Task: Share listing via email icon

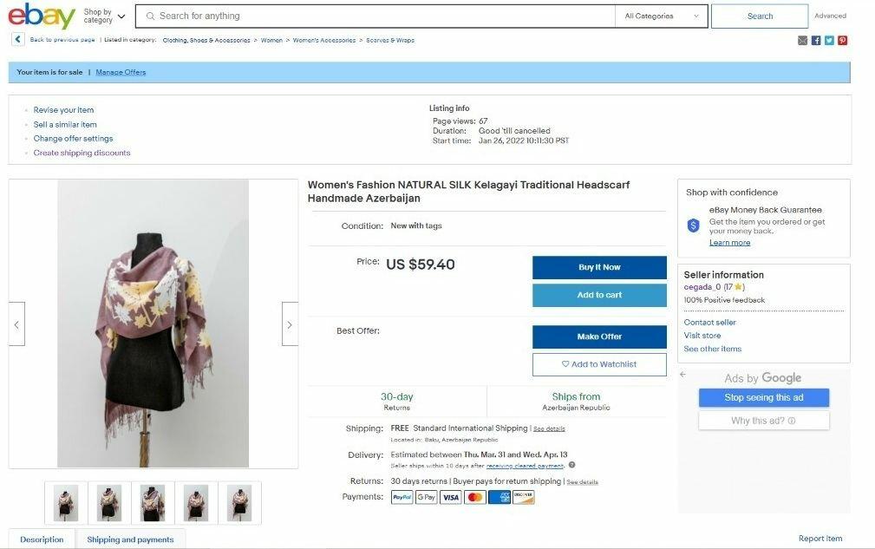Action: 802,40
